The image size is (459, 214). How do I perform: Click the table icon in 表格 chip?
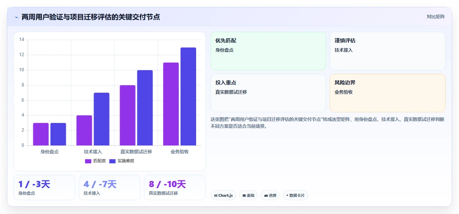click(244, 196)
